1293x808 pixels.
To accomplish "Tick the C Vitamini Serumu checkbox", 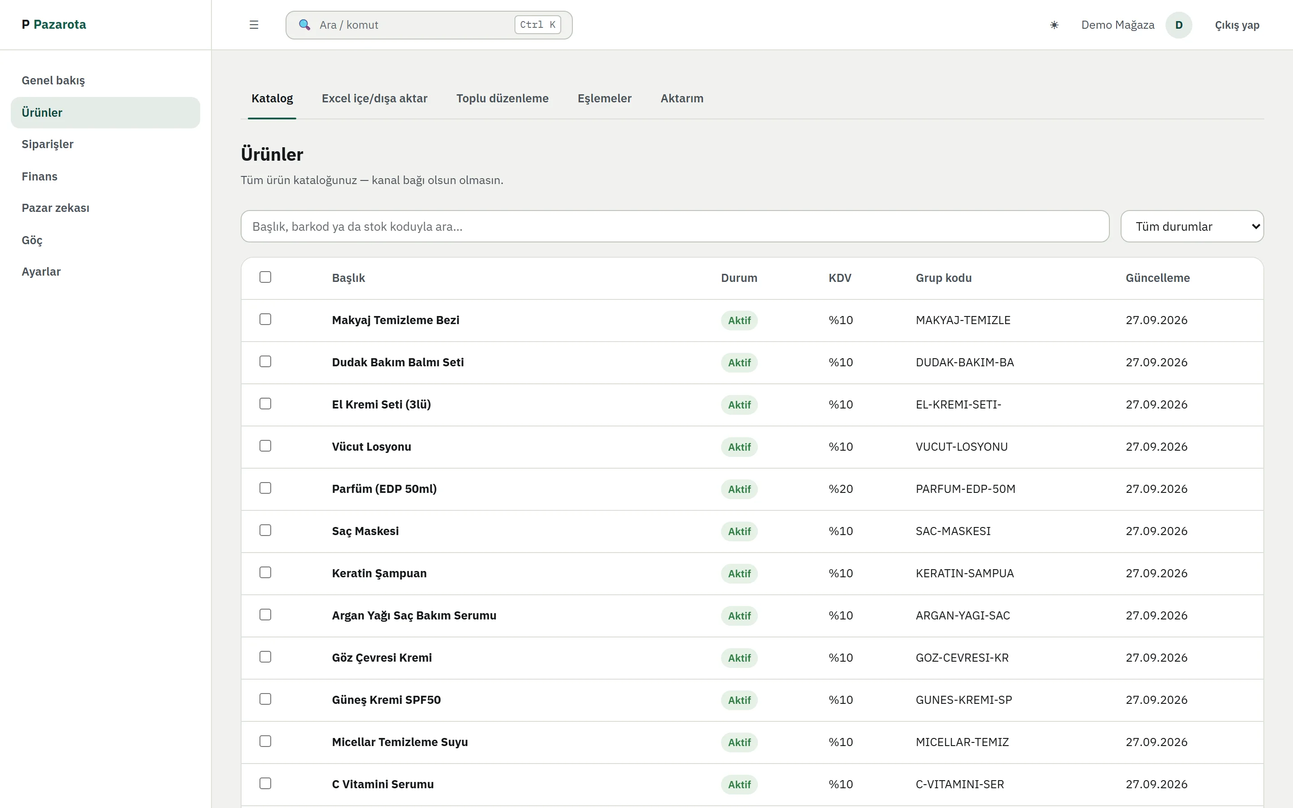I will [265, 783].
